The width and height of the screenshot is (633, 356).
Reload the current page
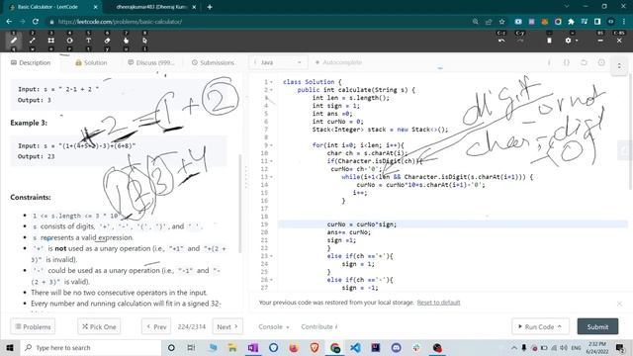point(36,22)
